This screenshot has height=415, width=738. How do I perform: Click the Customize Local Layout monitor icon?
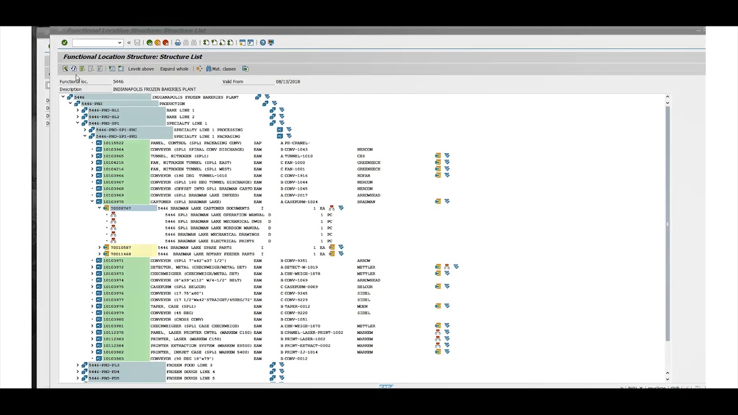pyautogui.click(x=271, y=43)
